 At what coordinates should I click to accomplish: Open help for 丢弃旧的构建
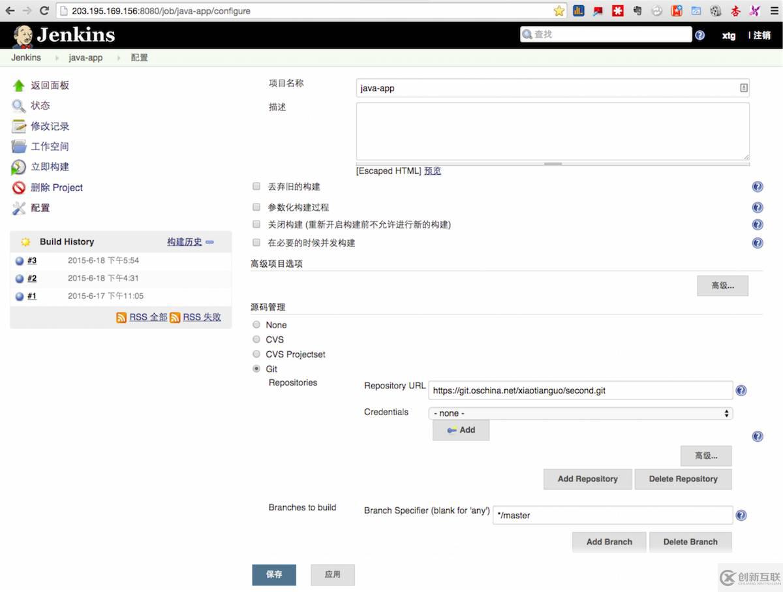(x=758, y=187)
